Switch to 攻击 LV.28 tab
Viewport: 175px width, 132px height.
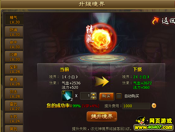coord(14,94)
